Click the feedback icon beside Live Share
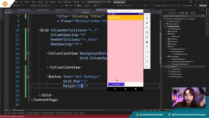The width and height of the screenshot is (209, 118). click(195, 6)
